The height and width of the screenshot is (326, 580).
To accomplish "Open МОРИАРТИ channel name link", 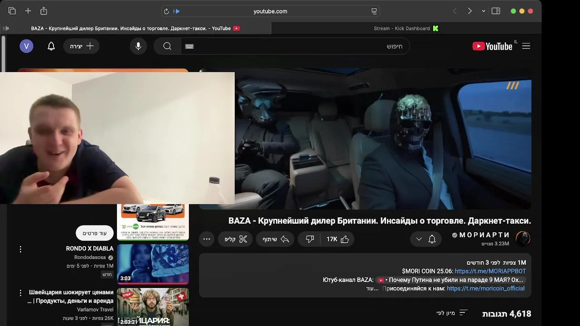I will [x=484, y=235].
